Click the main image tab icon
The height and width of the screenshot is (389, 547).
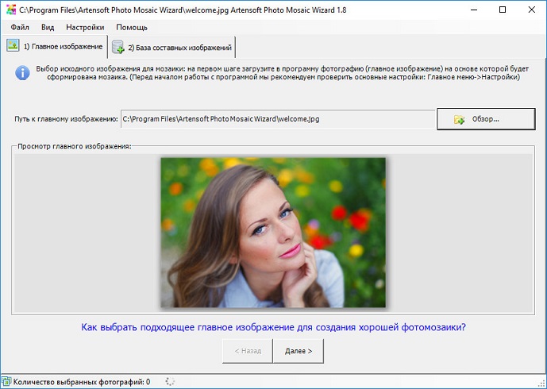13,45
